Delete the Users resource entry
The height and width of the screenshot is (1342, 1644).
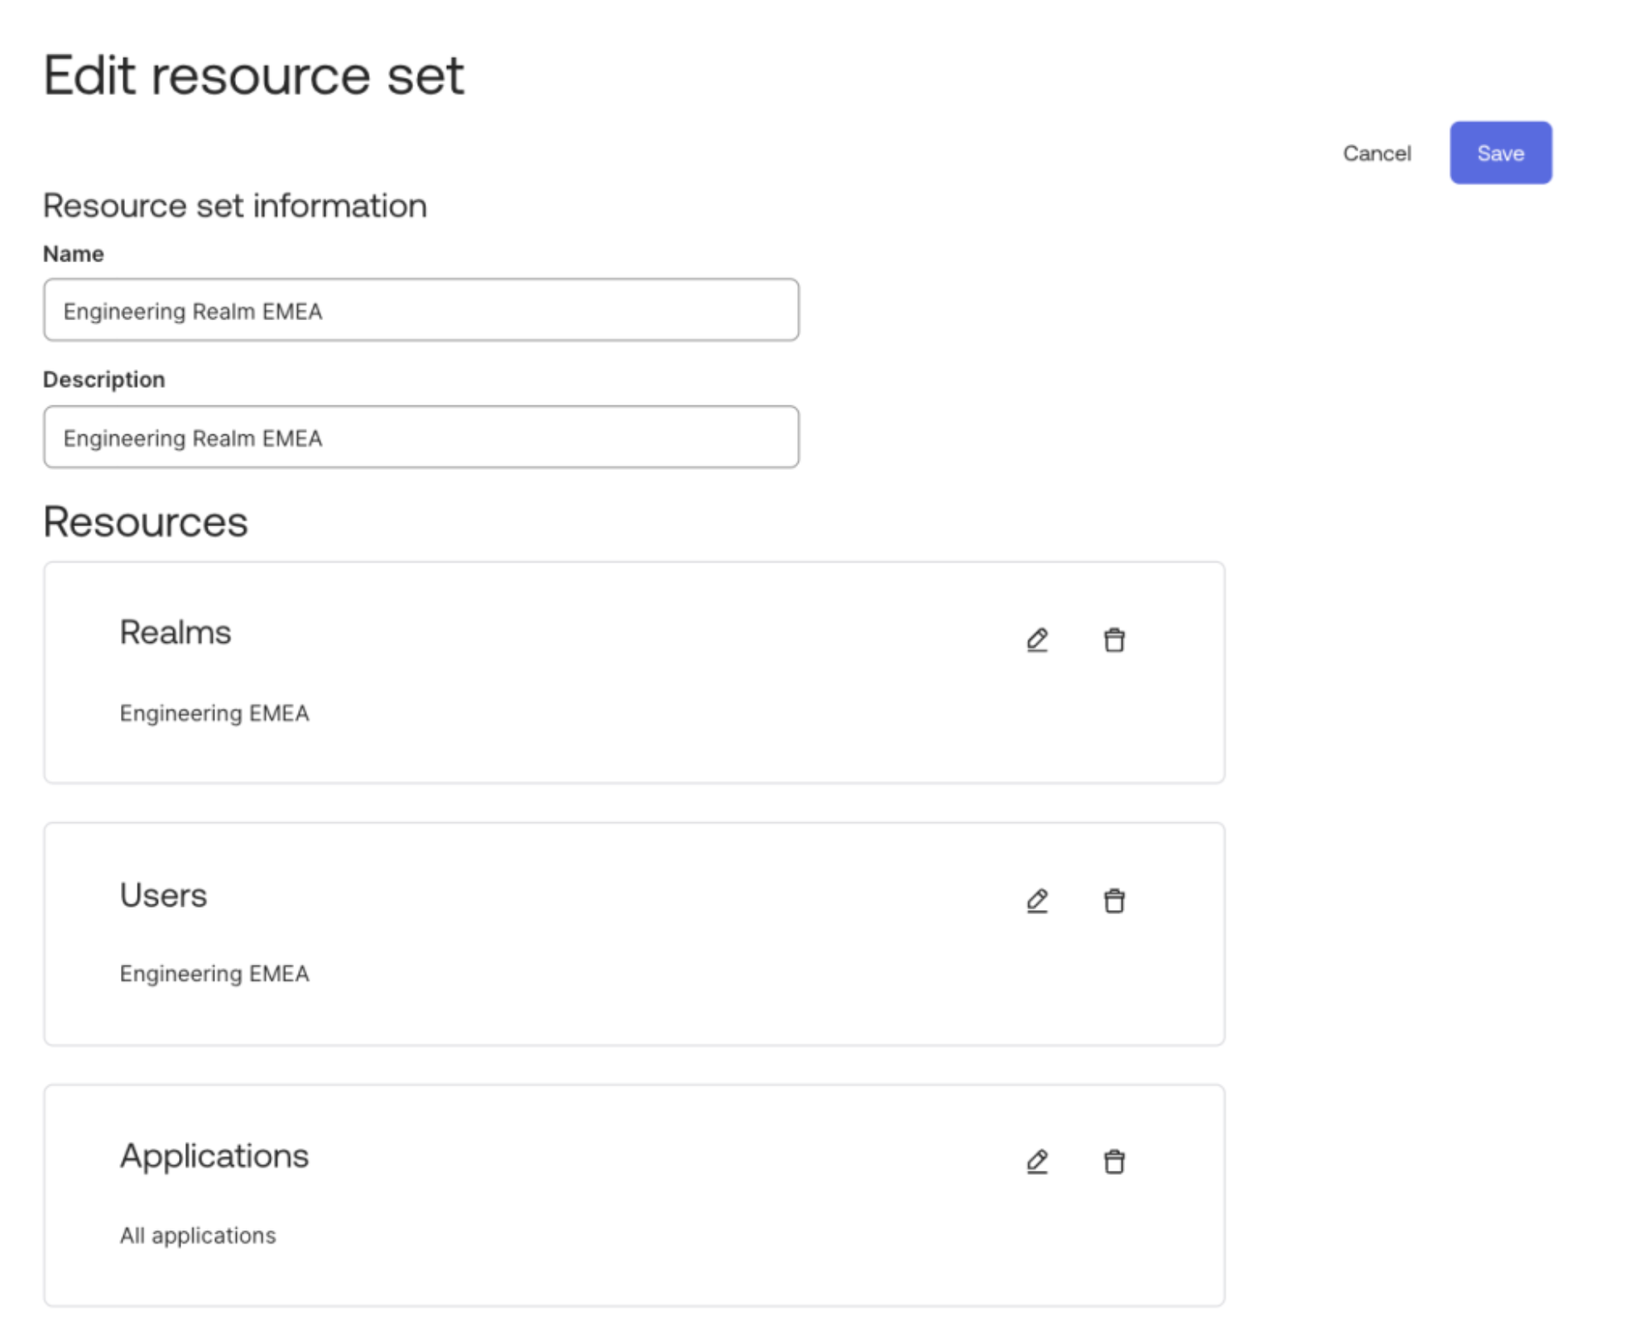(1113, 900)
